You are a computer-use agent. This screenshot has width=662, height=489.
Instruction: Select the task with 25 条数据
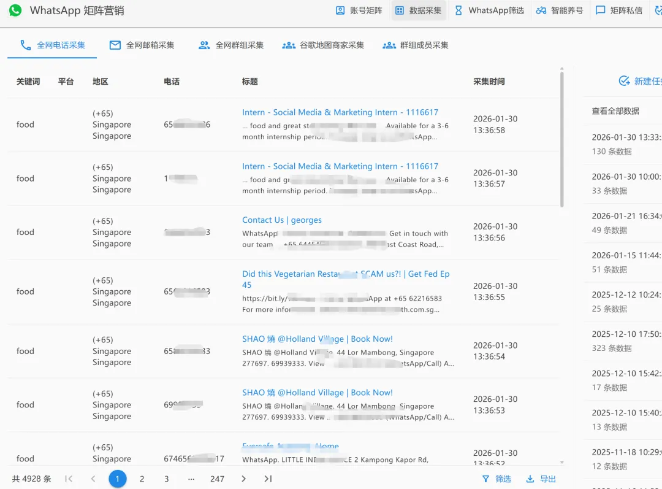coord(623,302)
